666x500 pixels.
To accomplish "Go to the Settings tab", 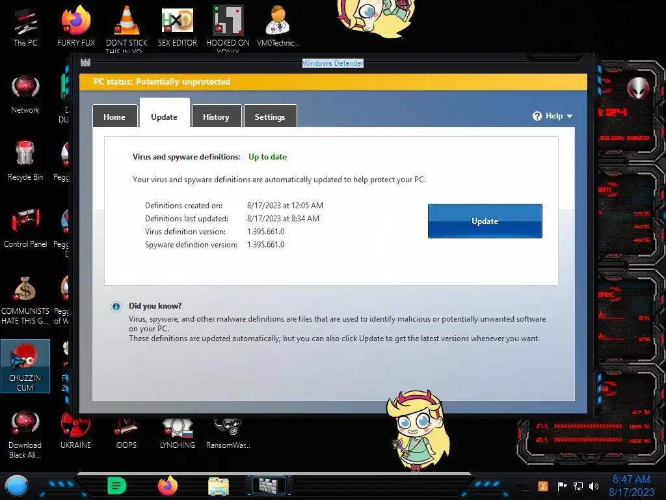I will (270, 117).
